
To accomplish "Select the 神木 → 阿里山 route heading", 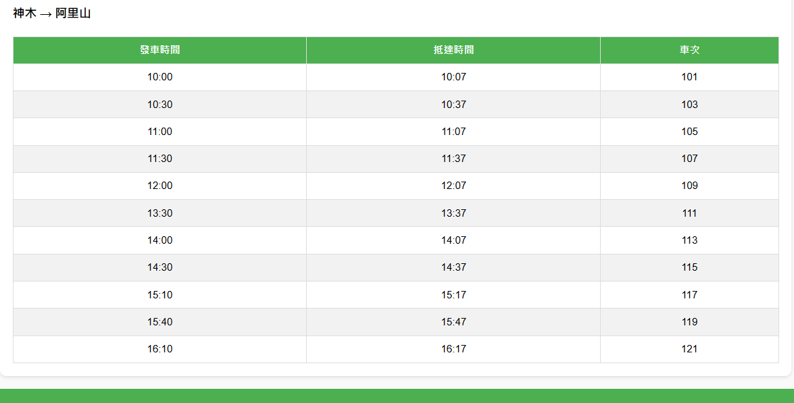I will 52,14.
